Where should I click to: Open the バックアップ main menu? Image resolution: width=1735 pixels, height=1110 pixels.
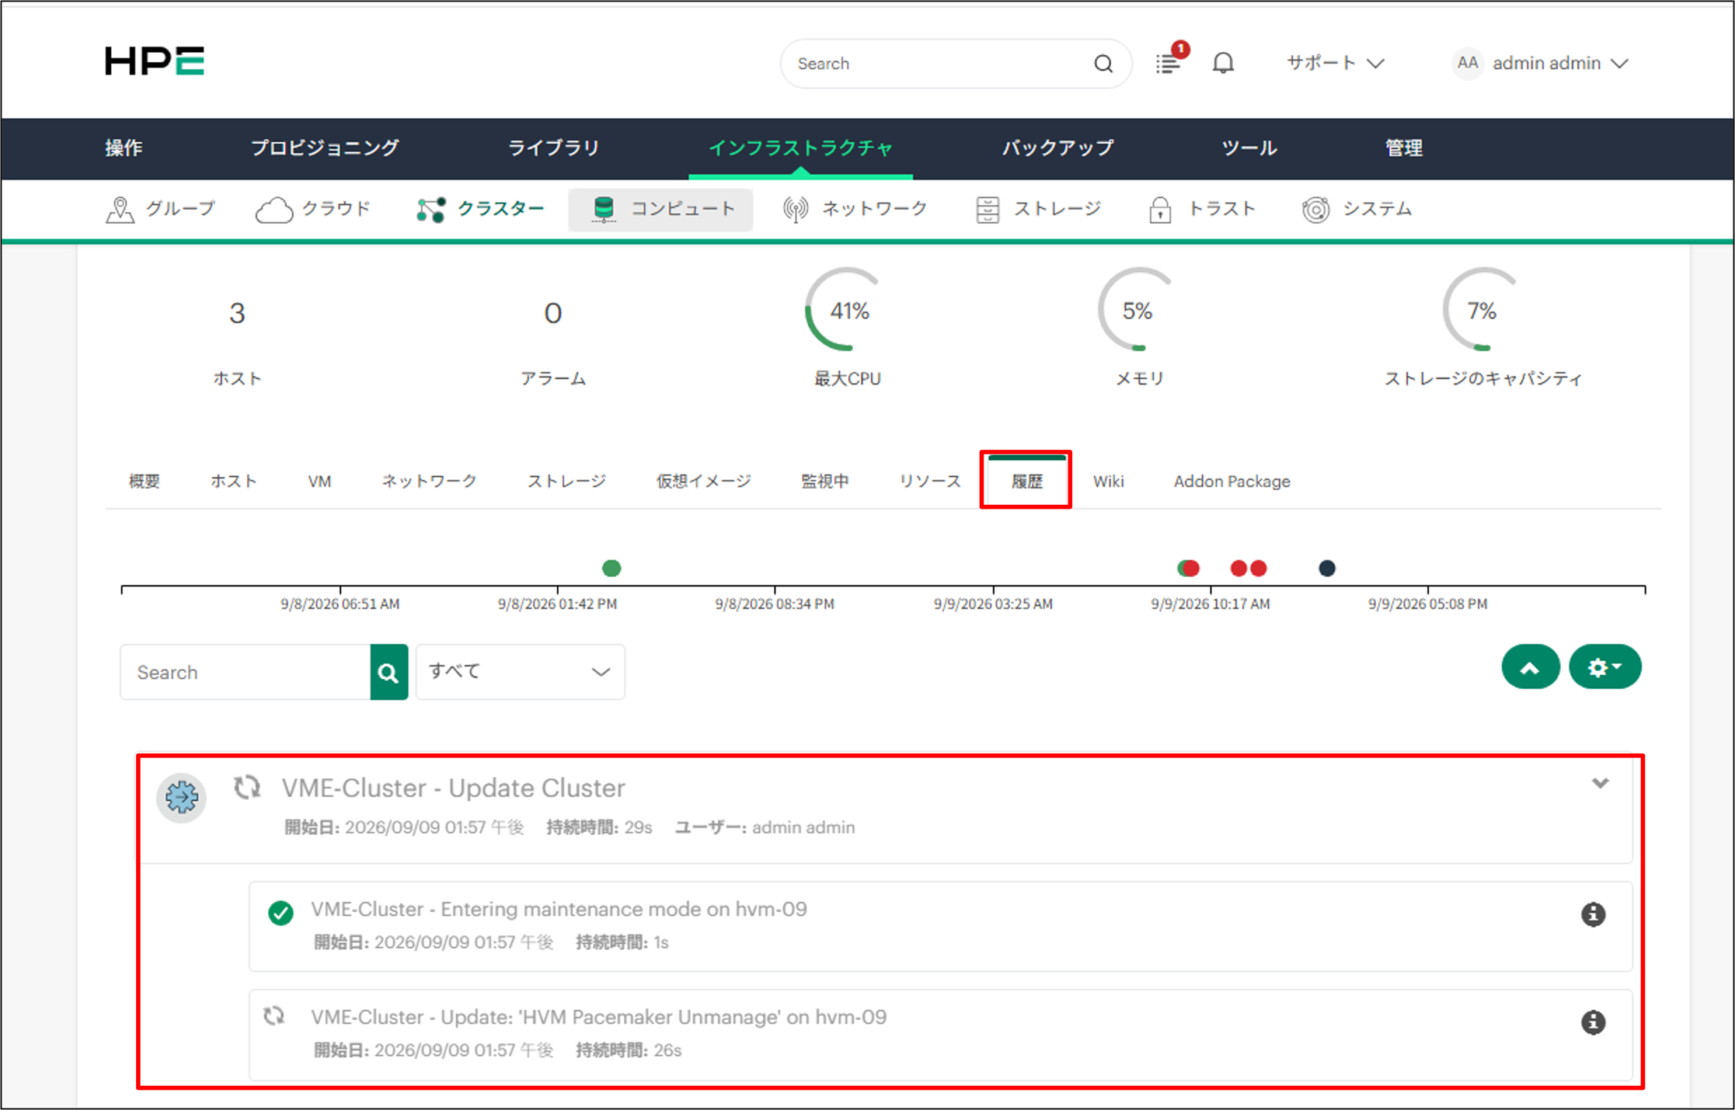[x=1057, y=148]
